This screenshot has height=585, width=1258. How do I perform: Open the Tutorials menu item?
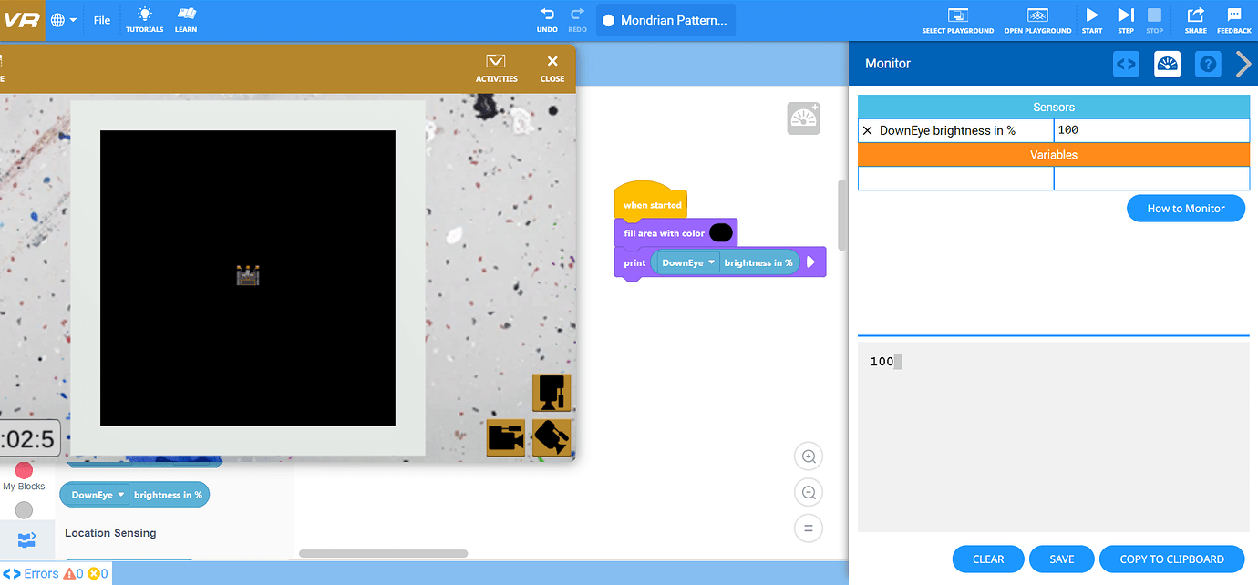(144, 19)
